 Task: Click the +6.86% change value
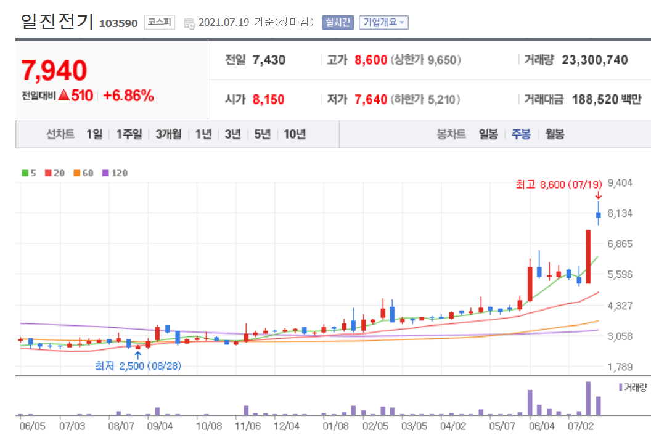click(x=128, y=96)
